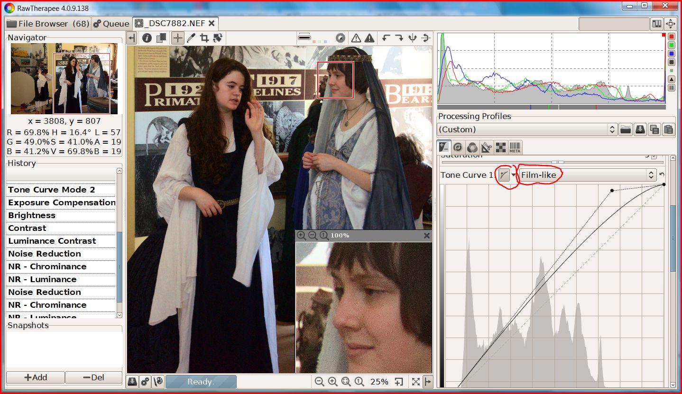Image resolution: width=682 pixels, height=394 pixels.
Task: Switch to Color tab
Action: pyautogui.click(x=472, y=147)
